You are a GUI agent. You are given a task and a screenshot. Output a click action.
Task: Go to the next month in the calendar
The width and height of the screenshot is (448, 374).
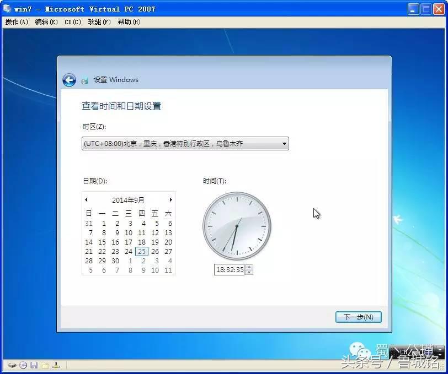[x=170, y=200]
